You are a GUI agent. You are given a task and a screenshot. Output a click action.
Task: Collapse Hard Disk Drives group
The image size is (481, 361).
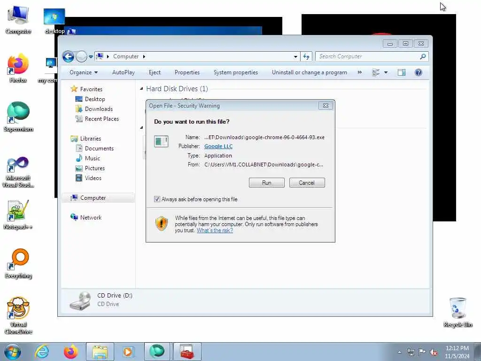point(141,89)
